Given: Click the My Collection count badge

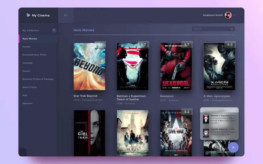Looking at the screenshot, I should (x=54, y=30).
